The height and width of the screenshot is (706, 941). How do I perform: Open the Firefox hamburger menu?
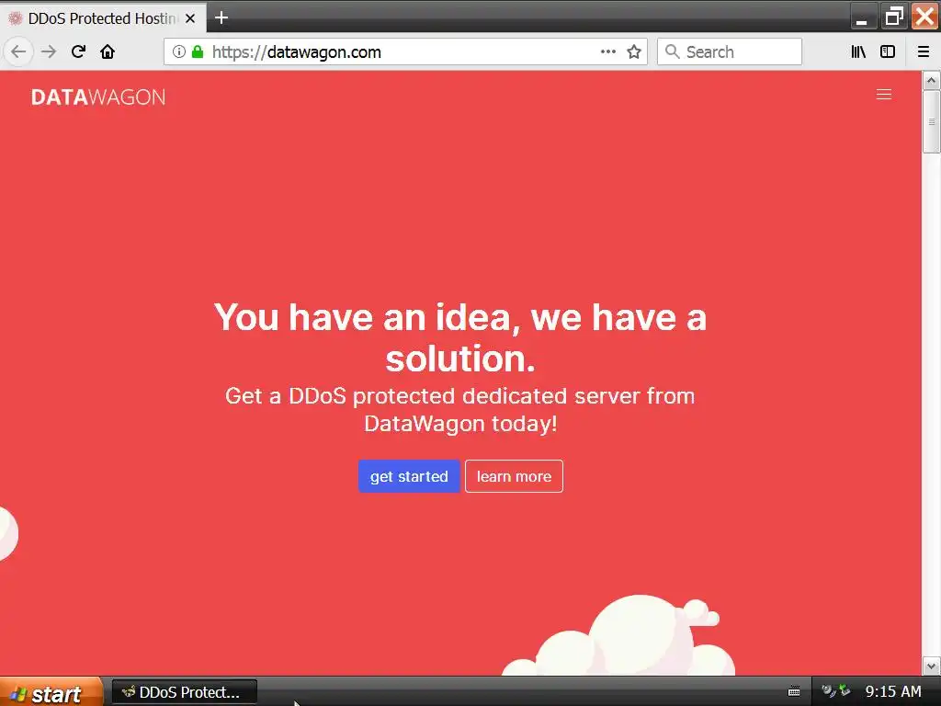(924, 51)
